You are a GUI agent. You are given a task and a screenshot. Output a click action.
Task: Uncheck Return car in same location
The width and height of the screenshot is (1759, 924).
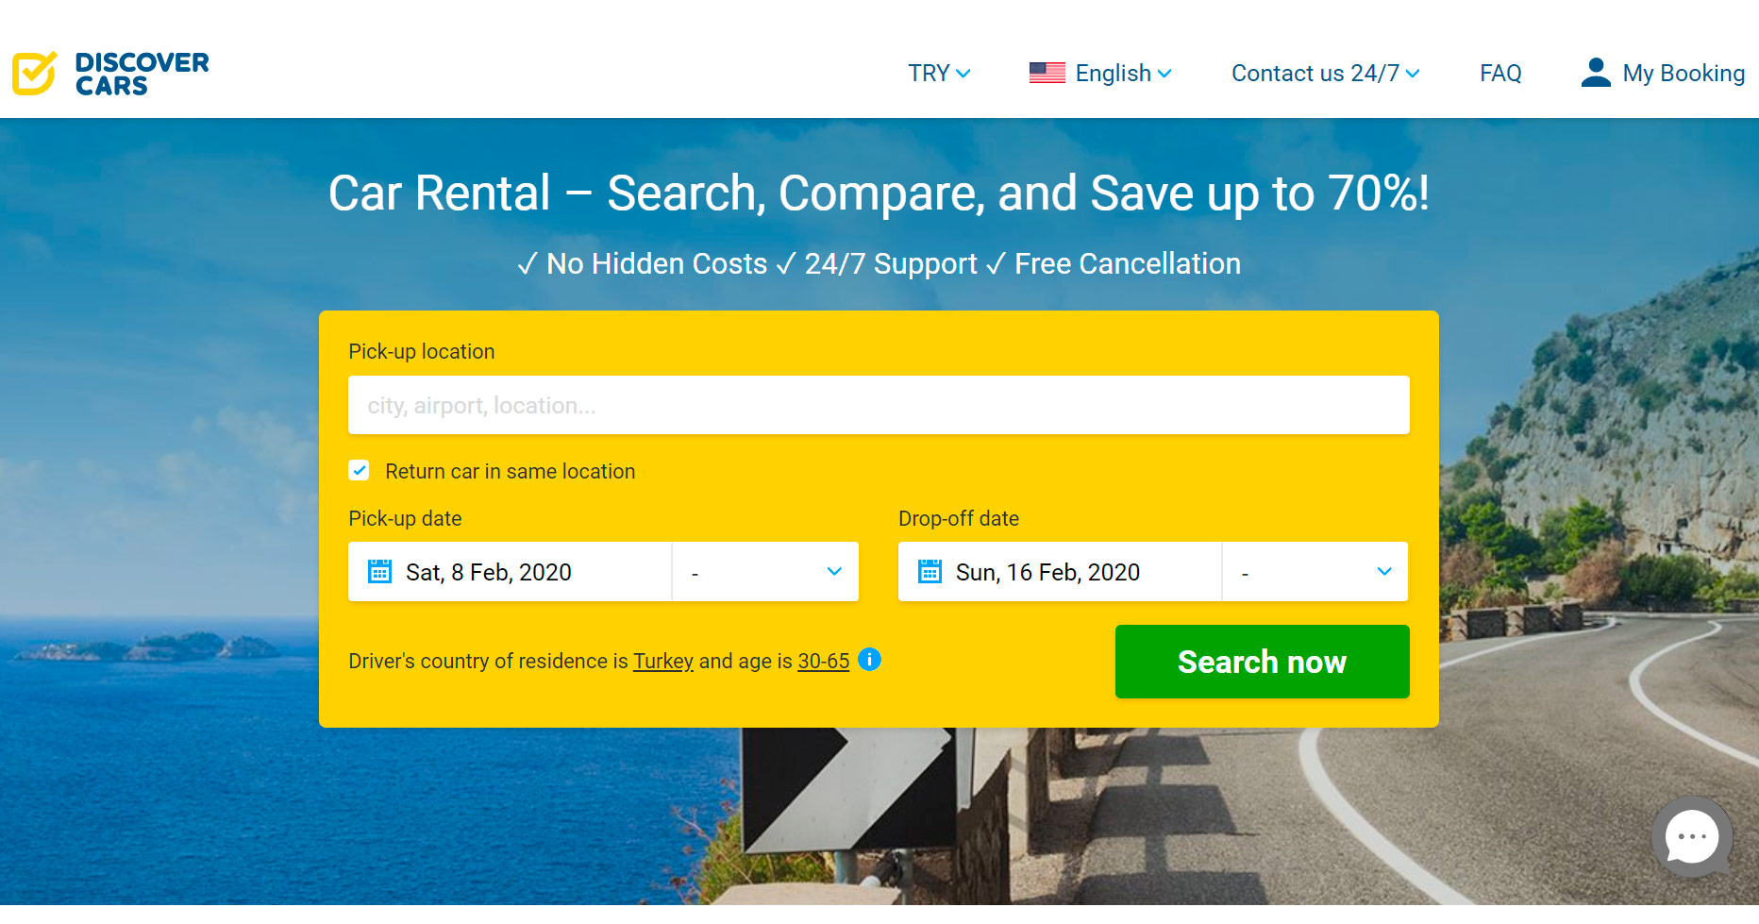360,471
